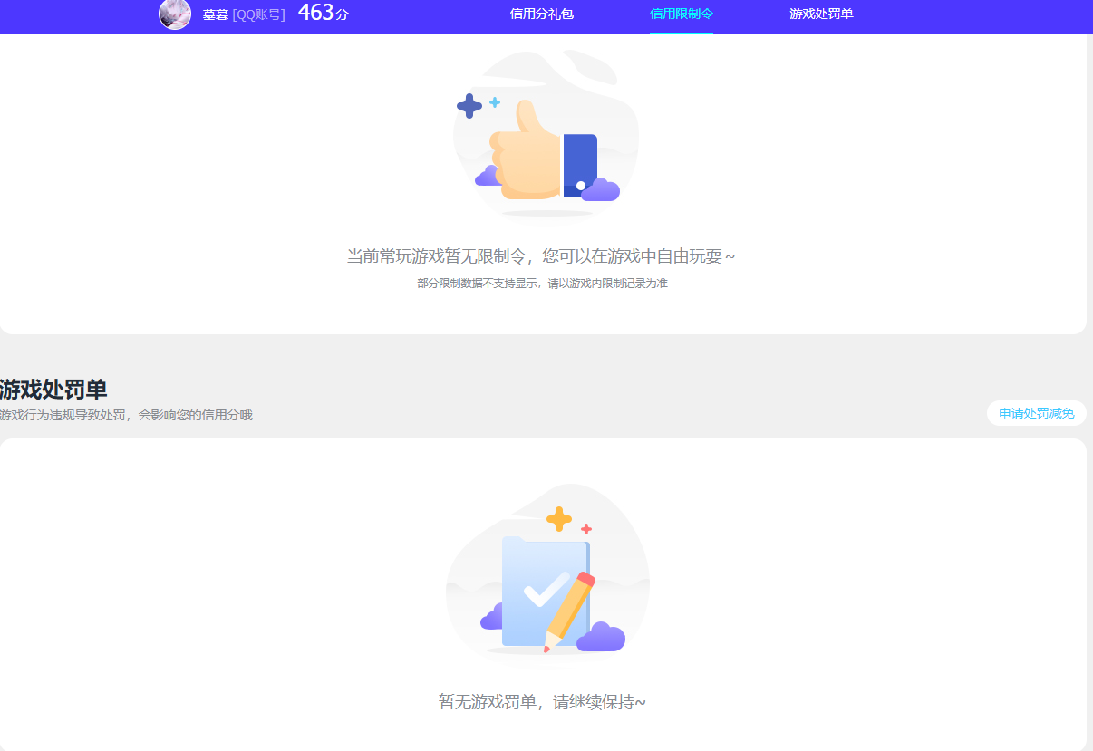Click subtitle 游戏行为违规导致处罚
Screen dimensions: 1093x751
coord(63,415)
